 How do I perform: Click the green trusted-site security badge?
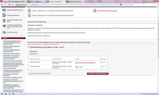tap(21, 5)
